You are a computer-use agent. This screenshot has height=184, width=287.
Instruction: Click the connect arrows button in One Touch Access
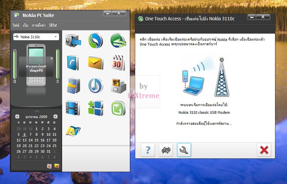point(166,150)
